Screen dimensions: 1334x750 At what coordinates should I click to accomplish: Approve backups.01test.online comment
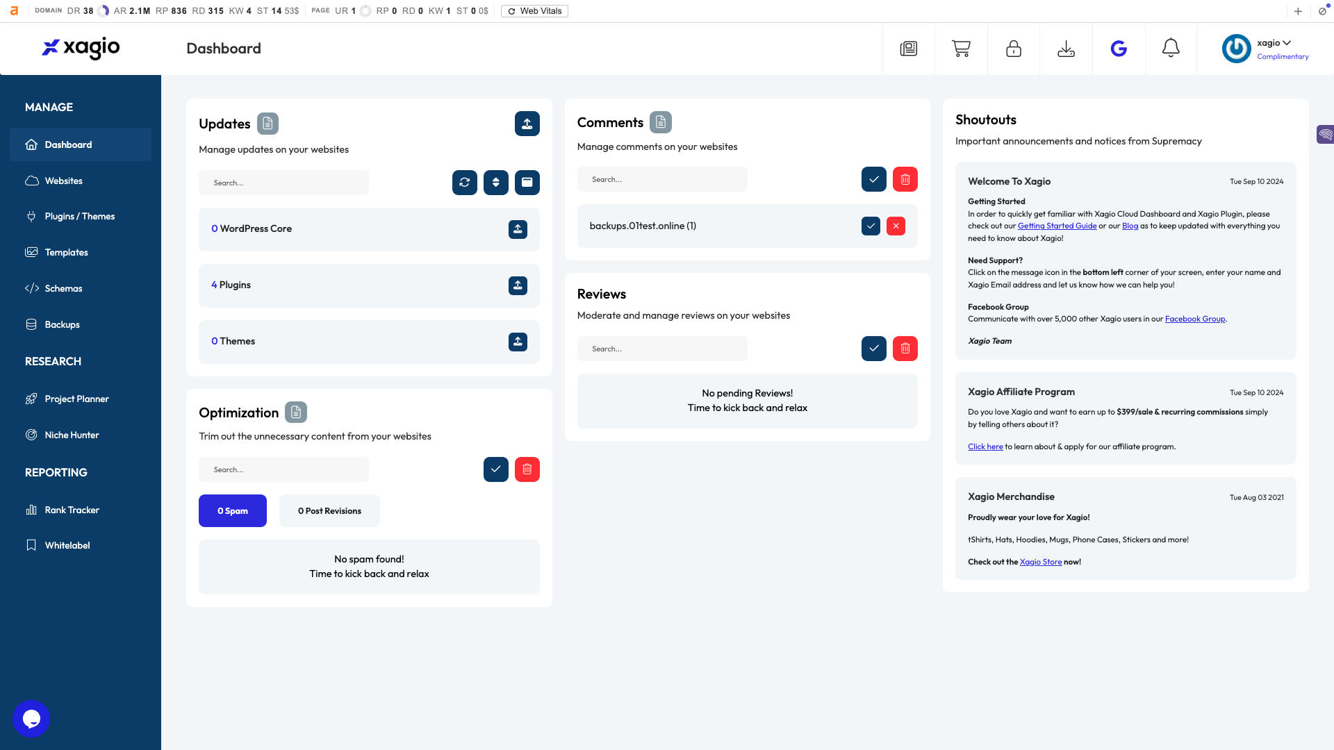[871, 226]
